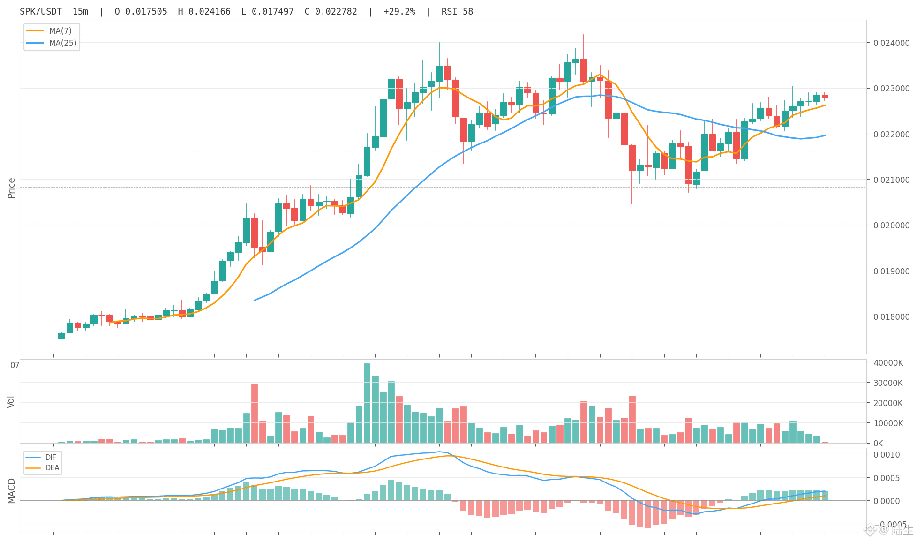Click the tallest green volume bar
Viewport: 917px width, 542px height.
point(367,403)
